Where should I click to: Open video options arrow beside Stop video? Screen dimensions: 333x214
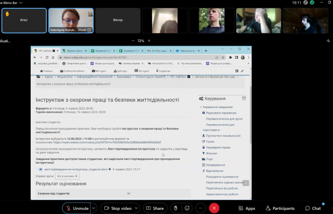pyautogui.click(x=136, y=208)
